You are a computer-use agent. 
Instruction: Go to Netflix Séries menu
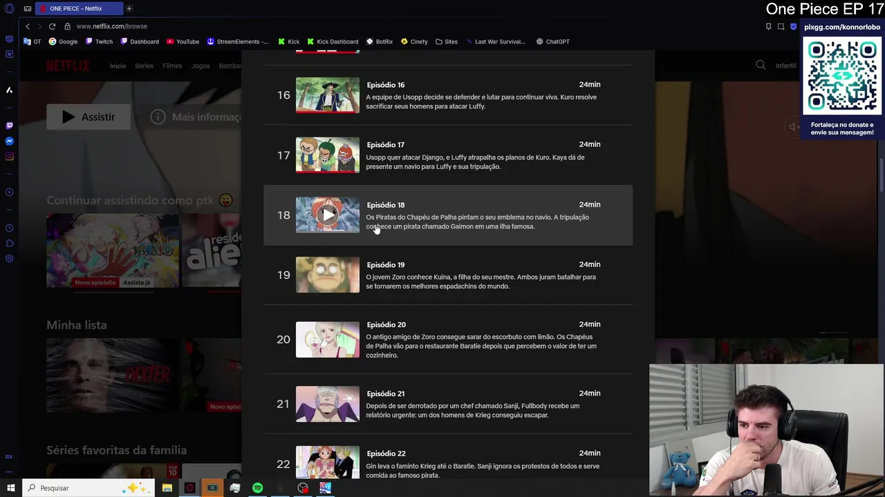point(144,66)
